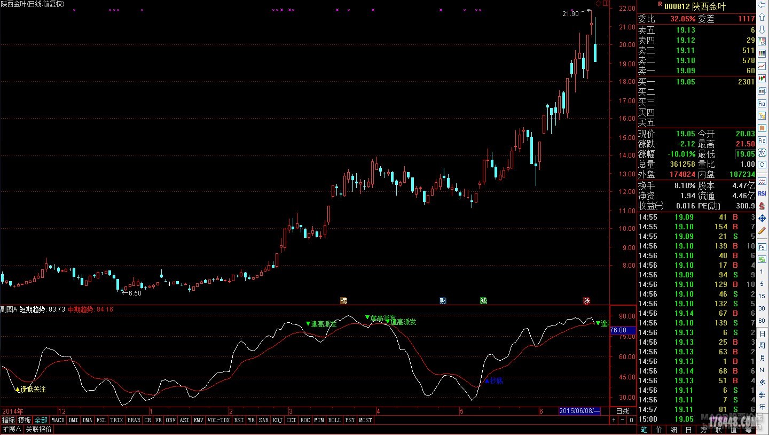The image size is (769, 435).
Task: Open the 日线 period selector below chart
Action: click(x=622, y=411)
